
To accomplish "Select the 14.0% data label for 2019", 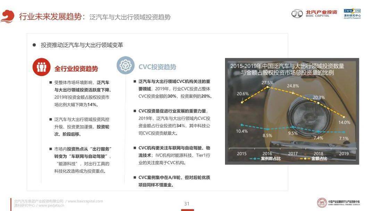I will (344, 122).
